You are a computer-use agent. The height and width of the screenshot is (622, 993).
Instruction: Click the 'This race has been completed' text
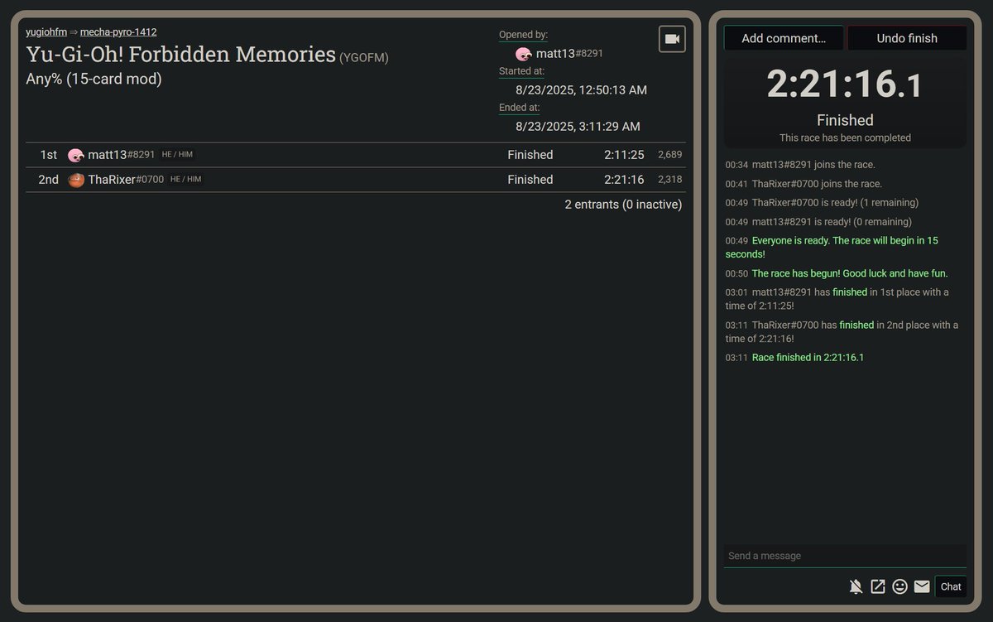(x=845, y=138)
